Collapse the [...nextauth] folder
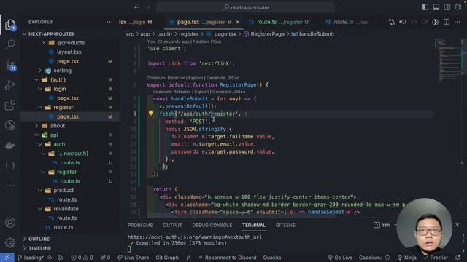 [x=44, y=154]
